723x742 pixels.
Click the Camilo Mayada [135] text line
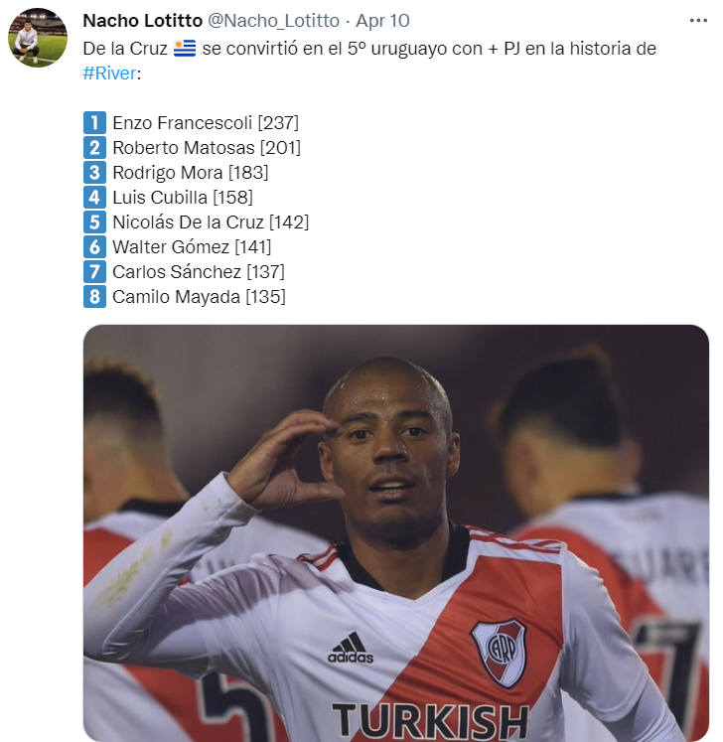(199, 297)
